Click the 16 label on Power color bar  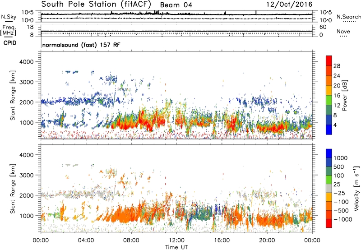pos(337,96)
